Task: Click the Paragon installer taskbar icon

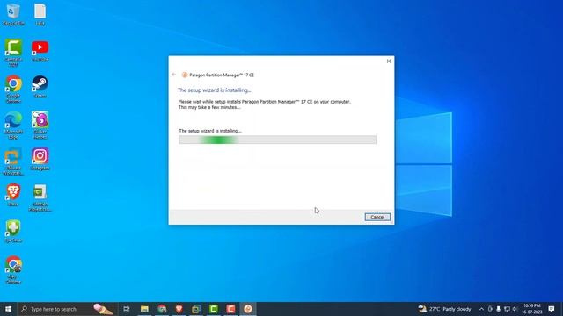Action: pos(248,309)
